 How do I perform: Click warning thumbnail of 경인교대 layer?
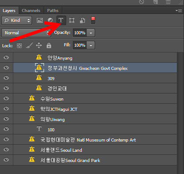[39, 88]
